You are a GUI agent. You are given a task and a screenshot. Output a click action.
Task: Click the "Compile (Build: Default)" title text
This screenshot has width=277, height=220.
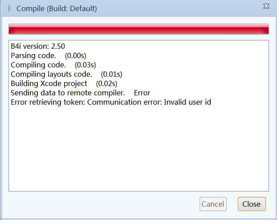56,8
